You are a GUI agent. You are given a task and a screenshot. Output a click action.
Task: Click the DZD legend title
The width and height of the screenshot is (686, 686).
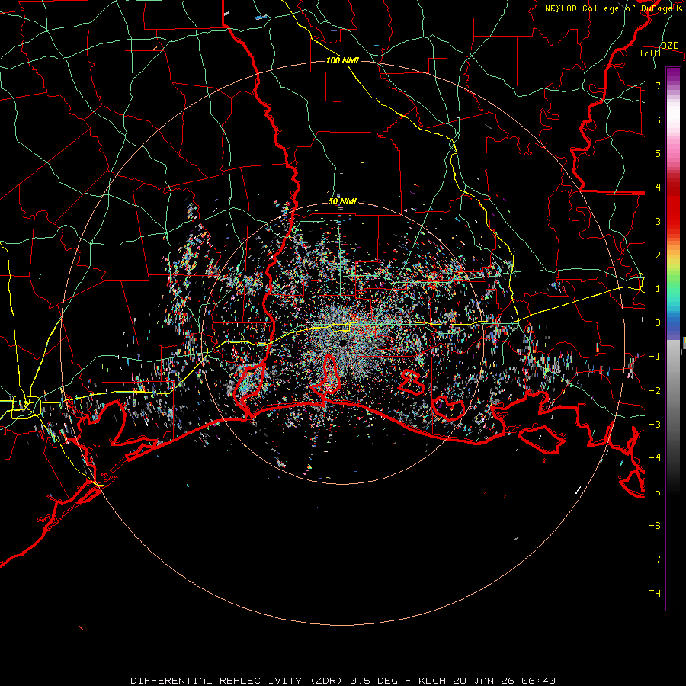tap(670, 46)
